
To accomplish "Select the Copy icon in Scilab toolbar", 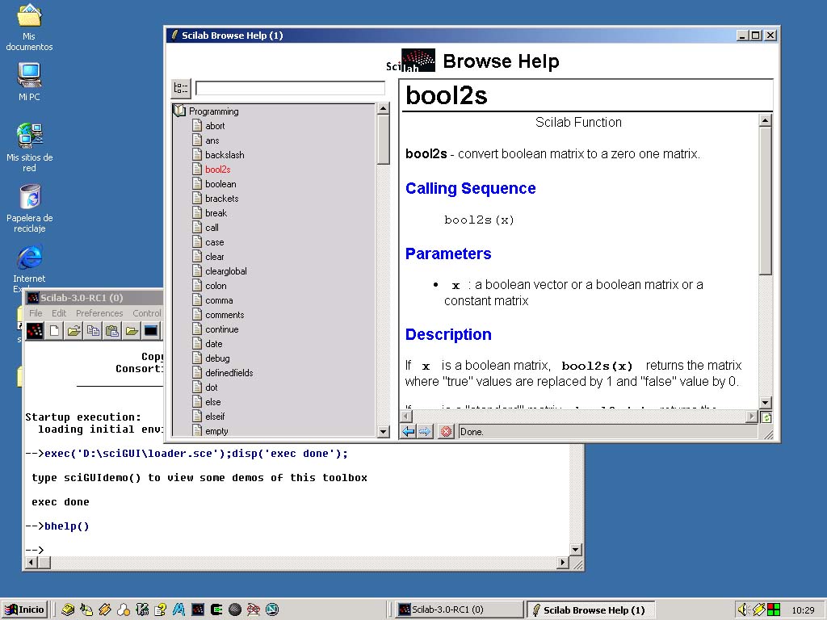I will coord(92,329).
